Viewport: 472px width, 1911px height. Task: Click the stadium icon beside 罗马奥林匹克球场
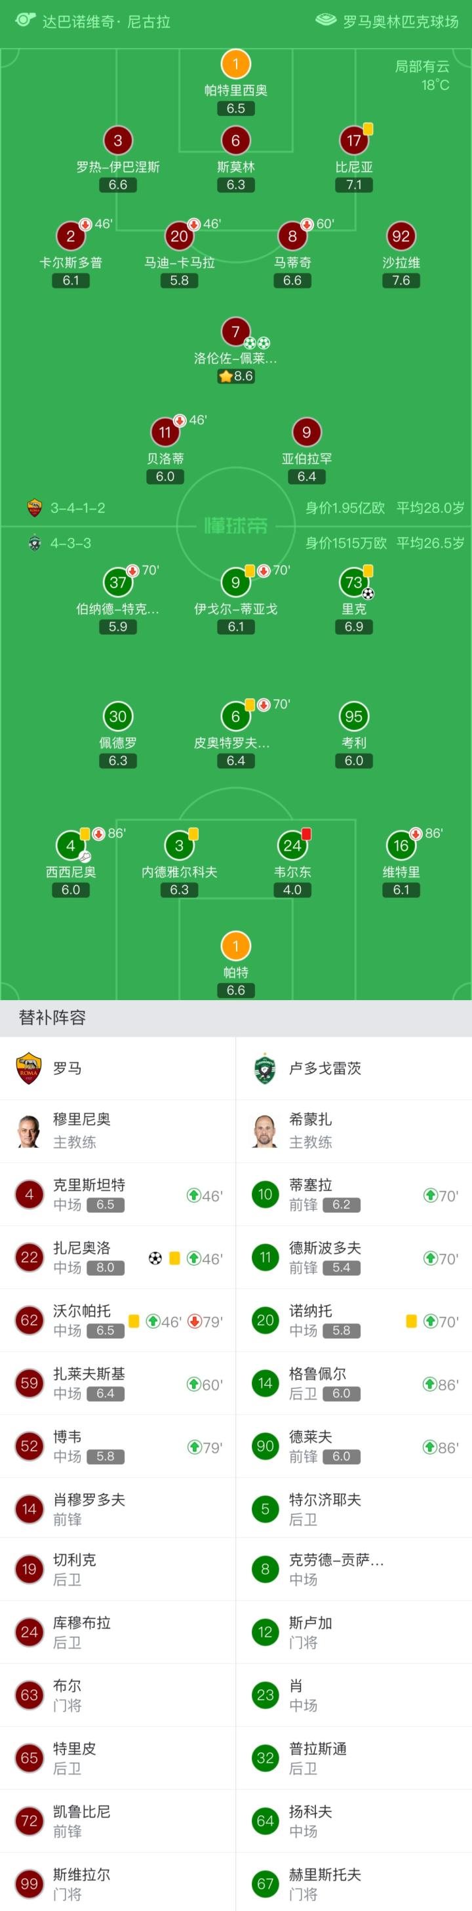coord(326,20)
